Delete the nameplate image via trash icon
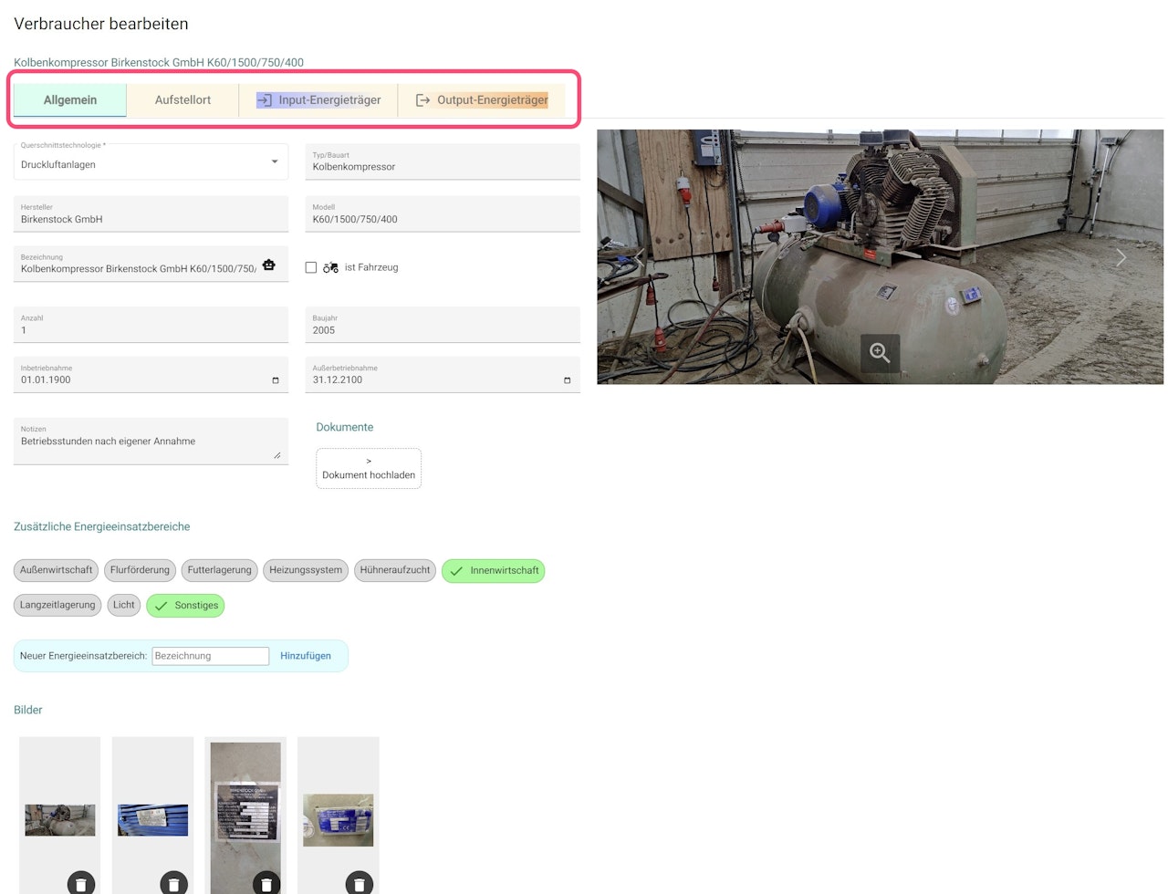 point(266,883)
